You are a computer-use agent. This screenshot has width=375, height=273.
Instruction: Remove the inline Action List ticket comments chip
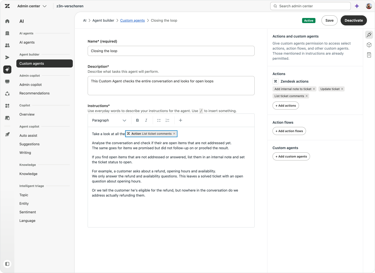coord(174,134)
